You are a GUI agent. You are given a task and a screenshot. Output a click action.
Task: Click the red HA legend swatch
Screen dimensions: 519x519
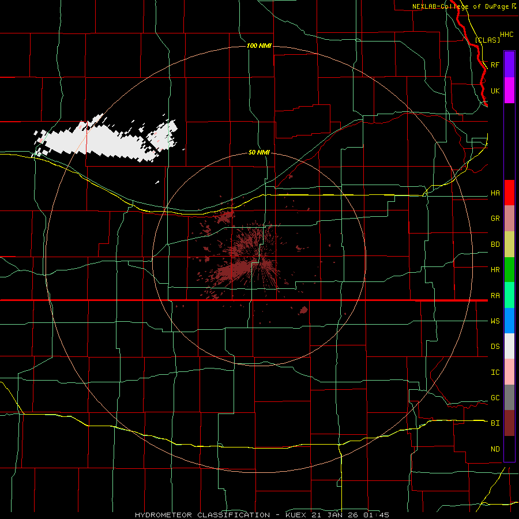click(x=509, y=193)
